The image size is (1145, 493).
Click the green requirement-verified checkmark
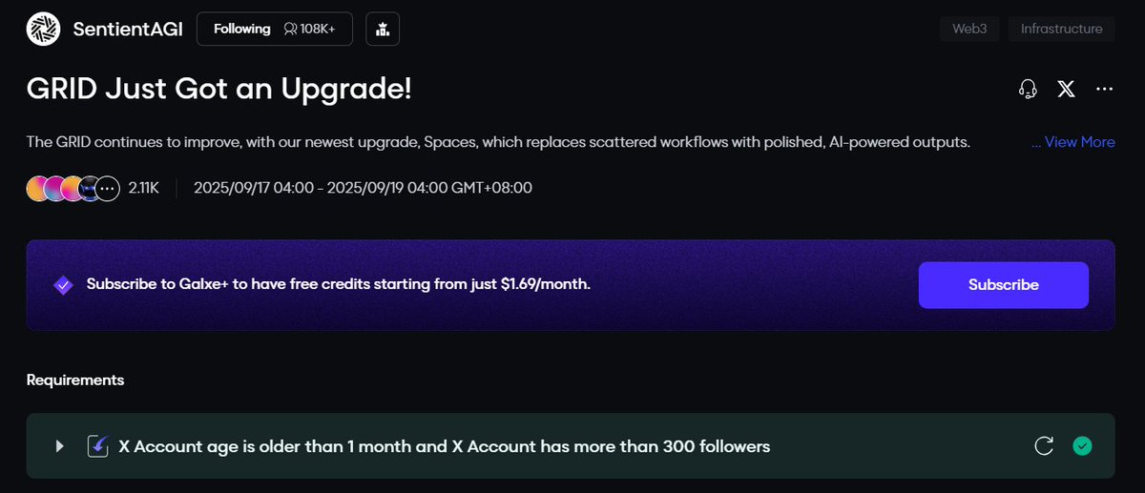click(1082, 445)
